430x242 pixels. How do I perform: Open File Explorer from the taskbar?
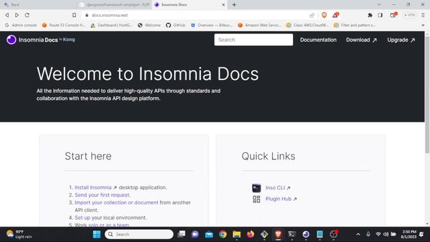click(236, 235)
